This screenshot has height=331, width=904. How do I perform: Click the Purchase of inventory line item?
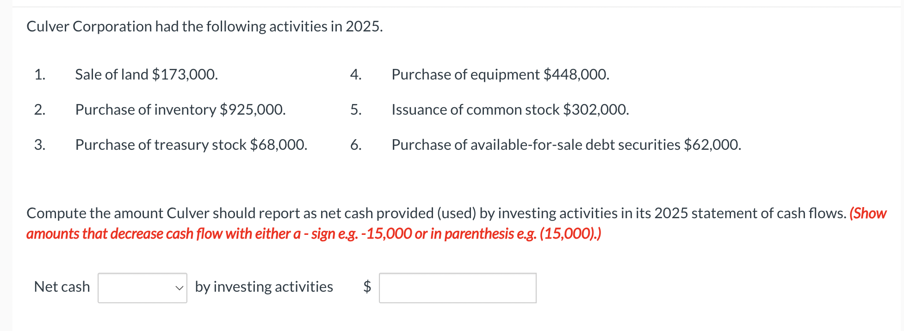pos(180,110)
